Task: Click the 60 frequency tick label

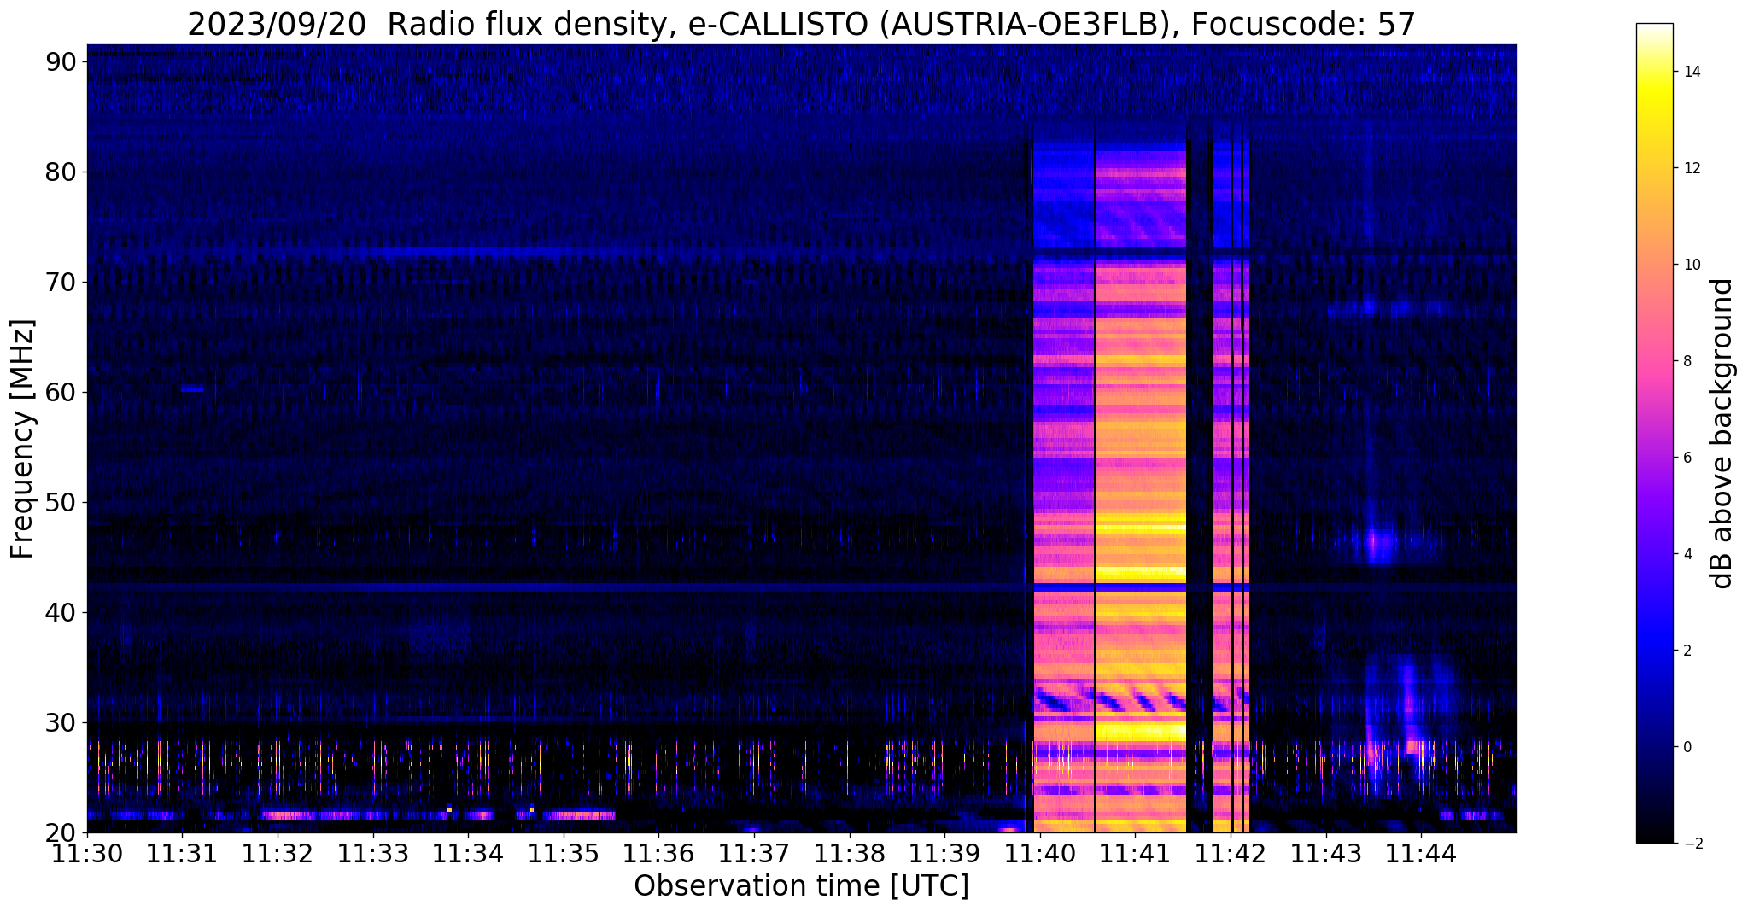Action: click(x=62, y=393)
